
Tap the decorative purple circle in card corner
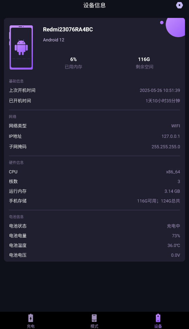pos(175,27)
